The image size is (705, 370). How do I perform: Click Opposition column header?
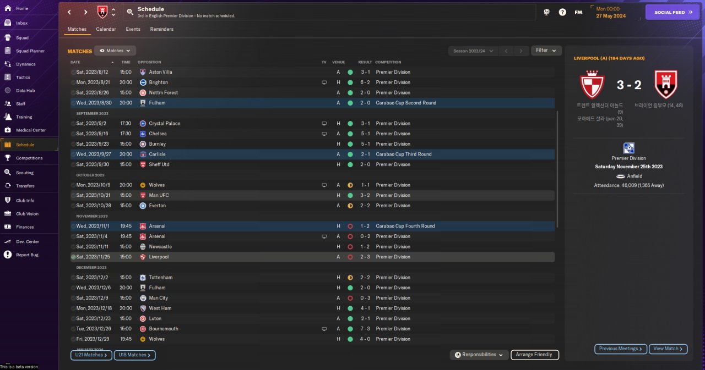click(150, 62)
